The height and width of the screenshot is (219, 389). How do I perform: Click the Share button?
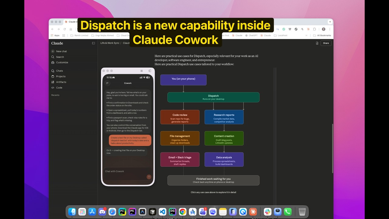tap(326, 43)
